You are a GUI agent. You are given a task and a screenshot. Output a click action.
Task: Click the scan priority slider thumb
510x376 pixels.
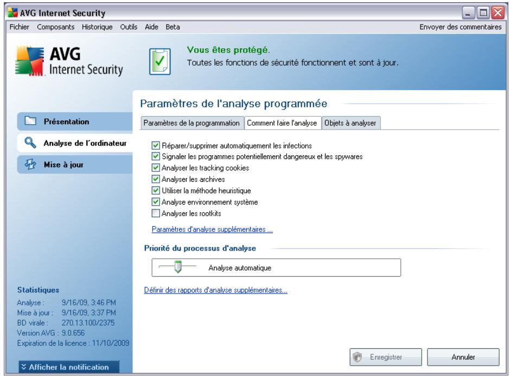click(x=177, y=267)
